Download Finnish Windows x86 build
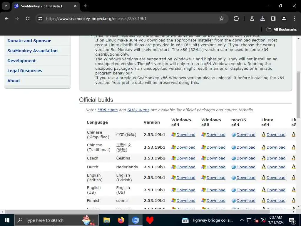The width and height of the screenshot is (301, 226). pyautogui.click(x=216, y=200)
